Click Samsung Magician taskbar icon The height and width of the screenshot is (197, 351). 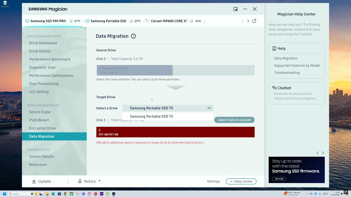[x=114, y=194]
